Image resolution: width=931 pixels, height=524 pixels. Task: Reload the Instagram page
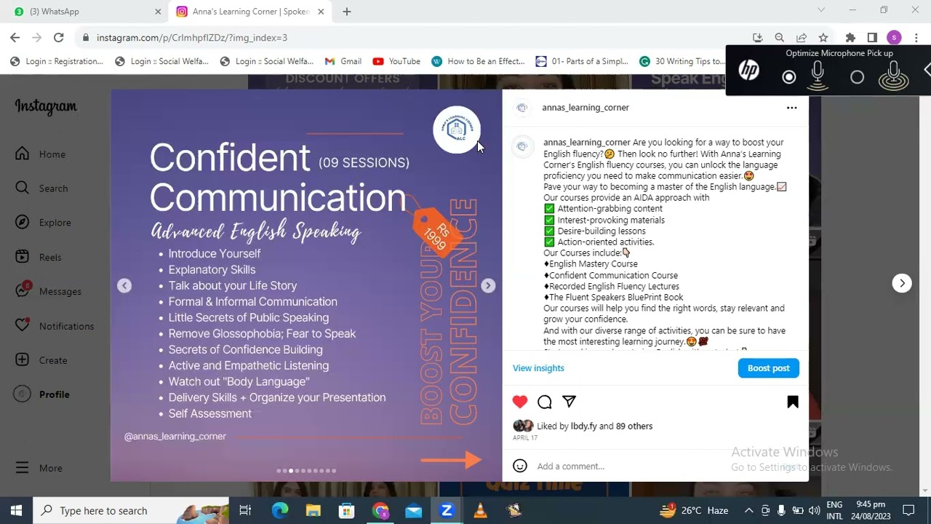[59, 38]
